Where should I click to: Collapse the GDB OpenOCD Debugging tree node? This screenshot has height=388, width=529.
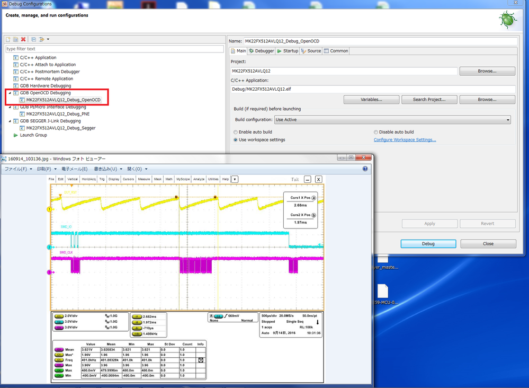point(10,93)
